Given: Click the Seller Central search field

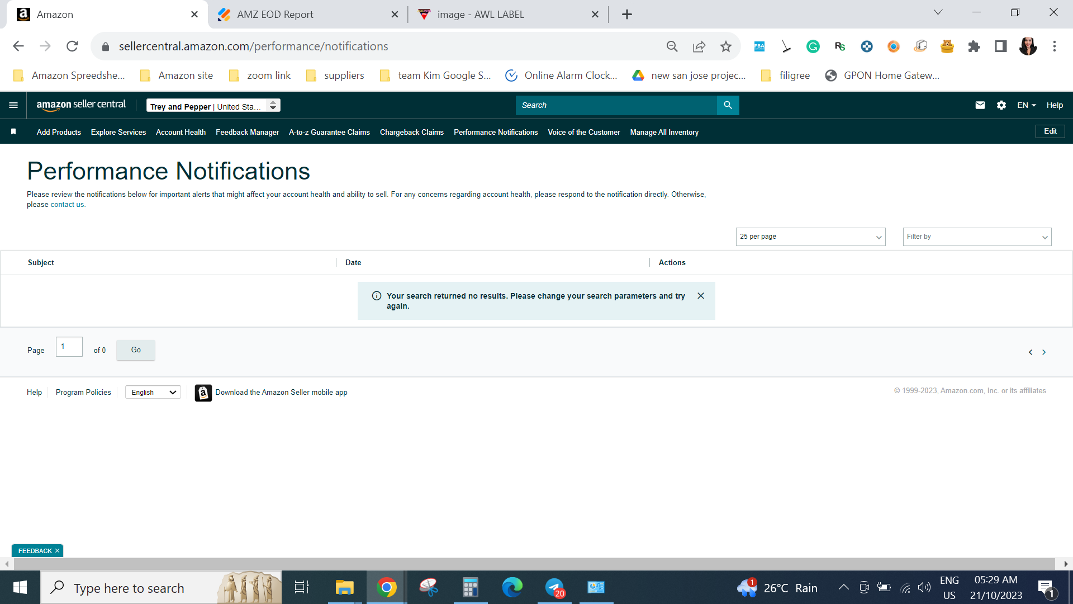Looking at the screenshot, I should click(616, 105).
